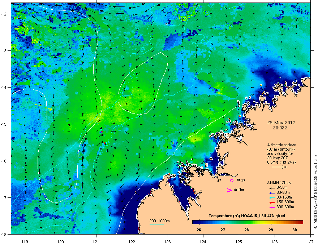This screenshot has width=318, height=245.
Task: Click the dark blue end of temperature color bar
Action: click(194, 222)
